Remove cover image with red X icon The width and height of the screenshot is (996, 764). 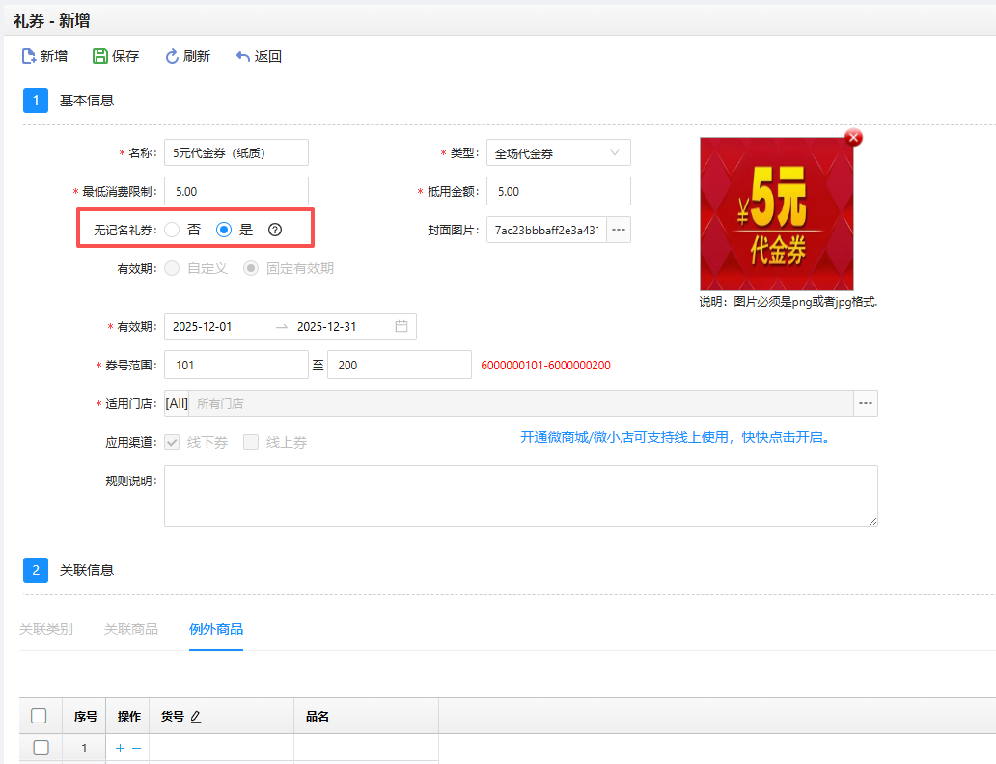point(853,138)
